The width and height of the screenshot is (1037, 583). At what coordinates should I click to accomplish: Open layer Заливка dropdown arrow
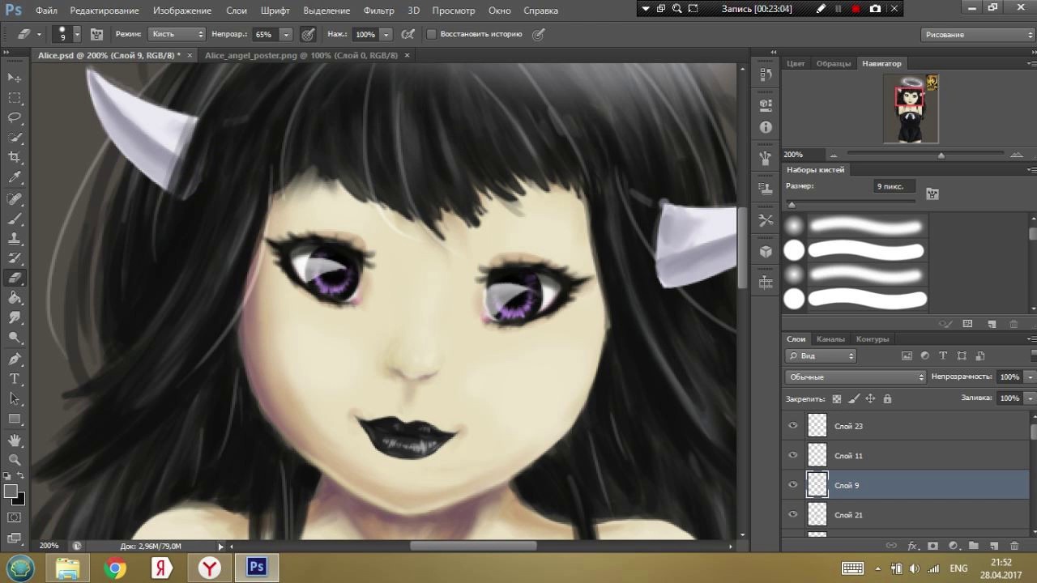coord(1031,398)
